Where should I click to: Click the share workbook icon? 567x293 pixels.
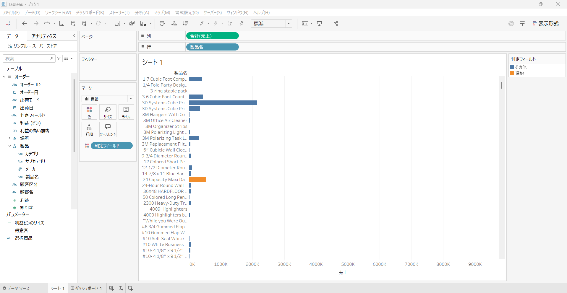point(336,24)
